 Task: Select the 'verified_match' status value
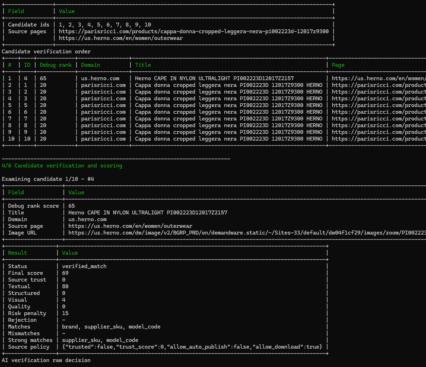pyautogui.click(x=84, y=266)
